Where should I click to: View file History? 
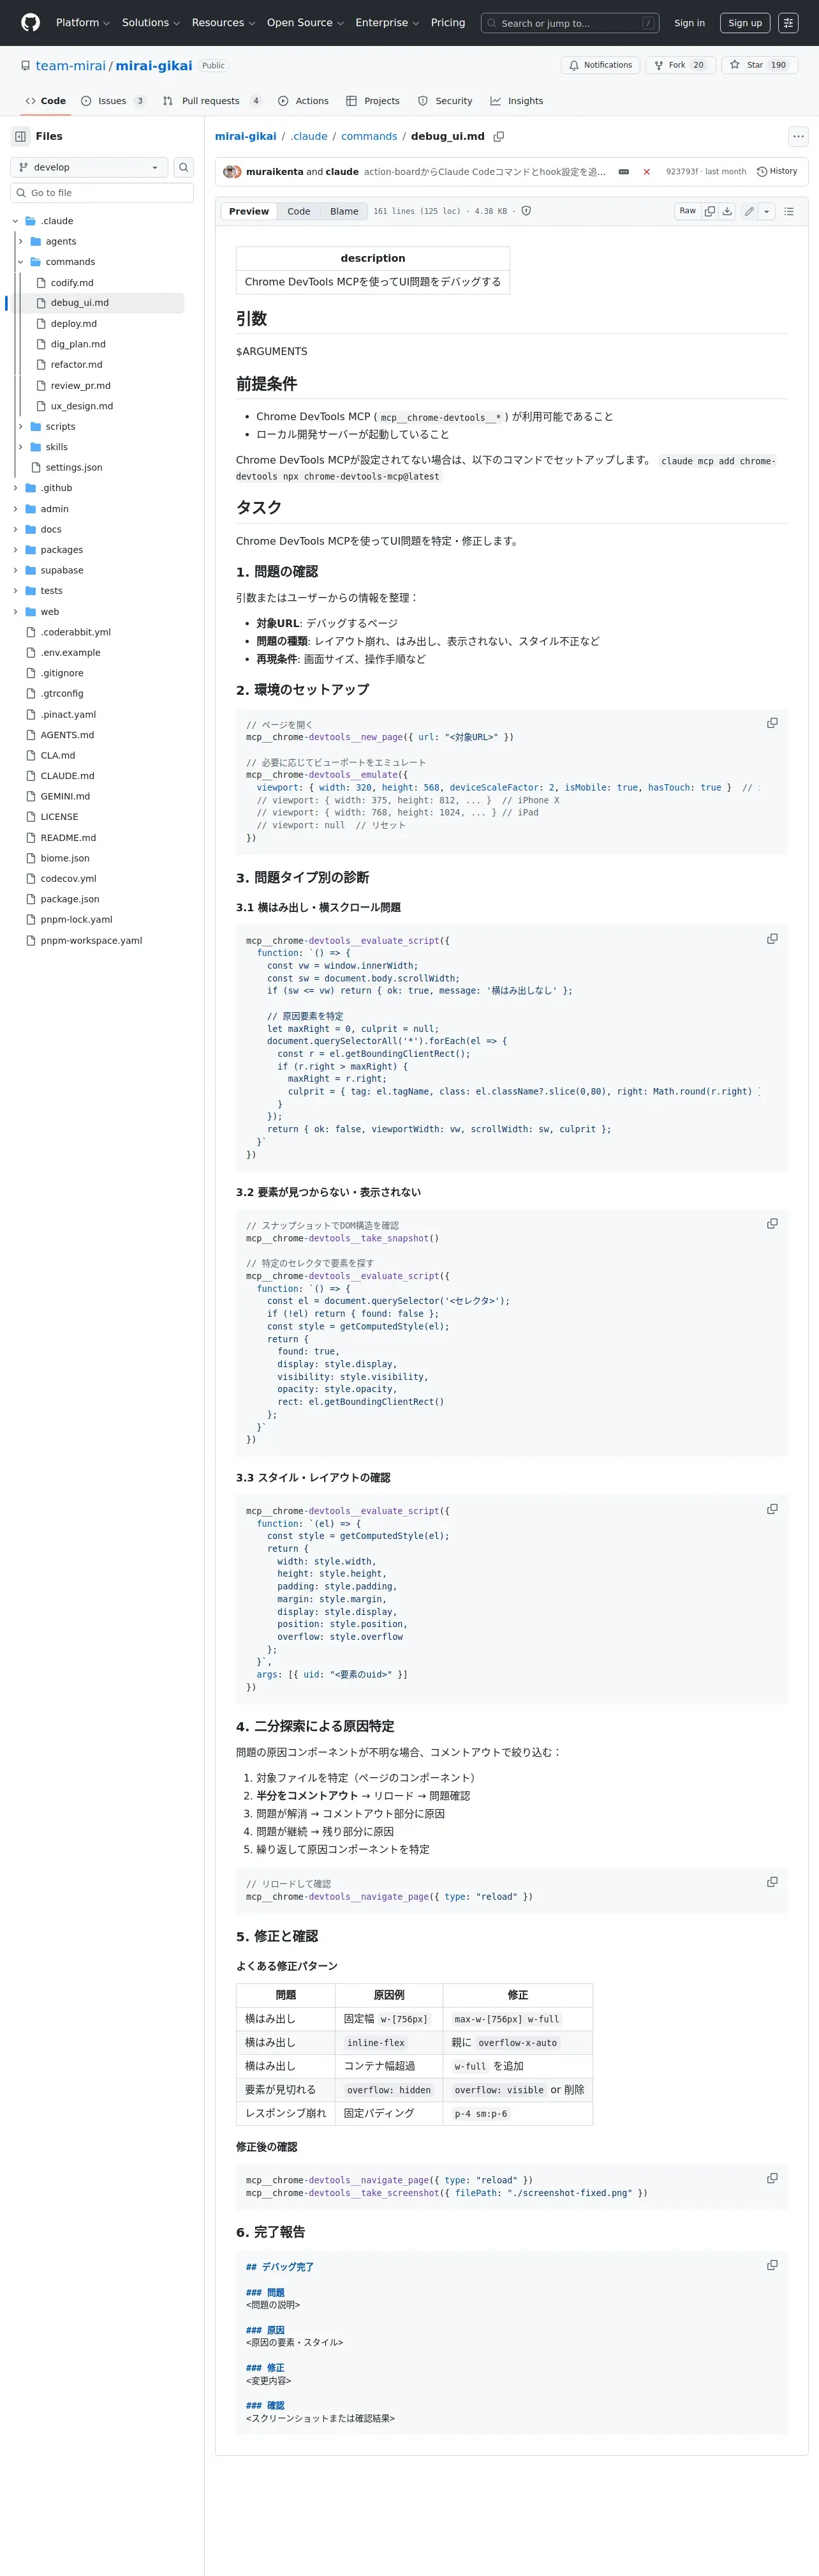tap(777, 171)
